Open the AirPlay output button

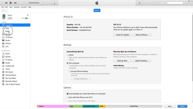click(55, 3)
